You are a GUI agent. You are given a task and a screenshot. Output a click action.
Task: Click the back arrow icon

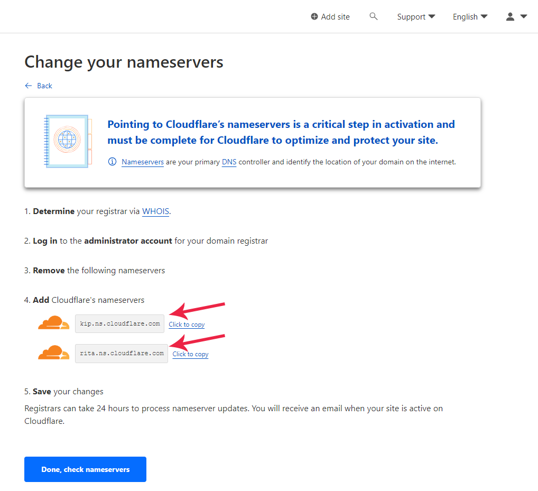coord(29,86)
